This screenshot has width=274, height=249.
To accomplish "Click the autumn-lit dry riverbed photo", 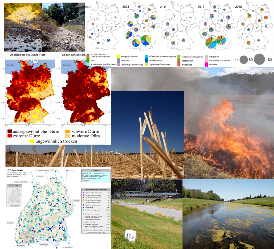I will coord(23,27).
